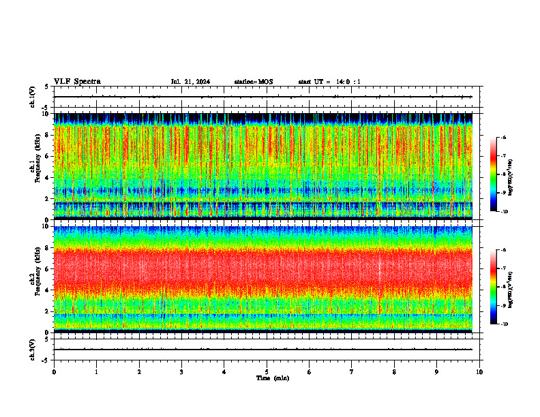This screenshot has width=540, height=417.
Task: Click the "station=MOS" header label
Action: (254, 82)
